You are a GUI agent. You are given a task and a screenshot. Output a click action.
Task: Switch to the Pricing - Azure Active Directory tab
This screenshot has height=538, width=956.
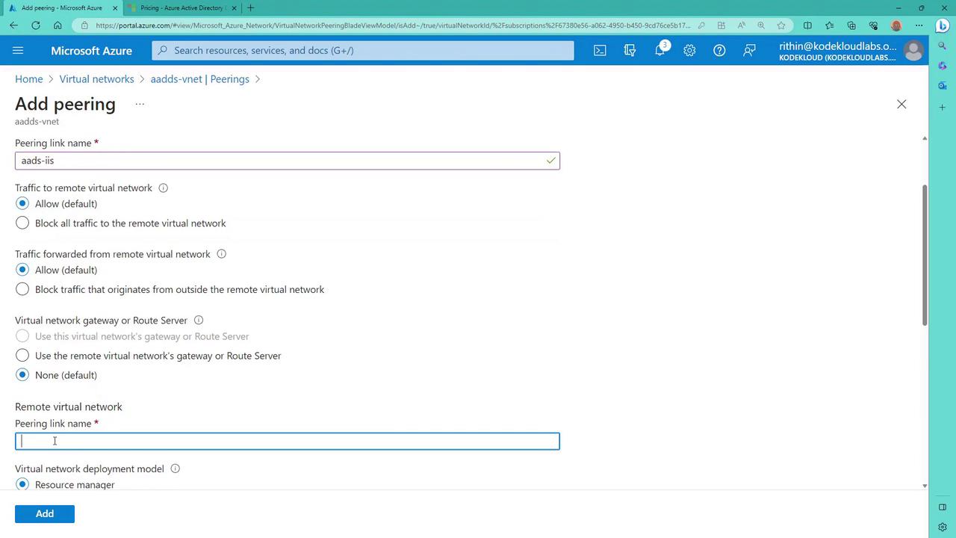click(x=181, y=8)
